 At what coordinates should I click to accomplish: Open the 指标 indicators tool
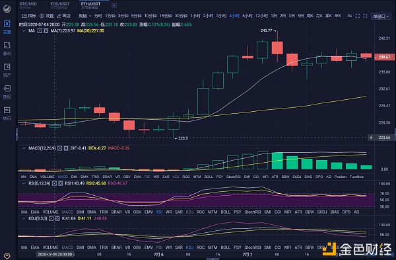click(29, 16)
